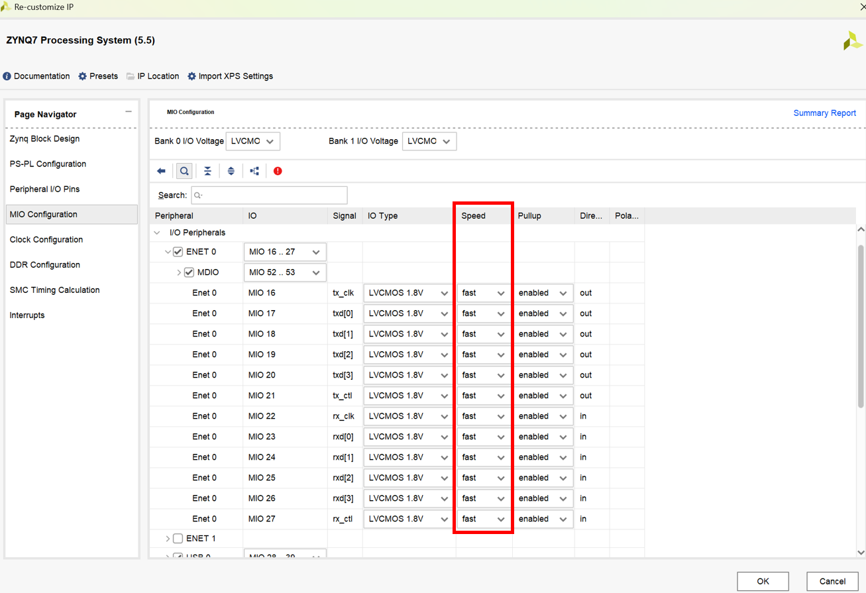
Task: Open the ENET 0 MIO 16 .. 27 dropdown
Action: 285,252
